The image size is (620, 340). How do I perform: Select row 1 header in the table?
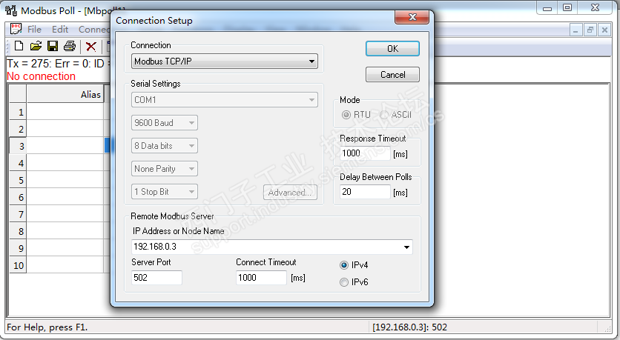pos(18,112)
